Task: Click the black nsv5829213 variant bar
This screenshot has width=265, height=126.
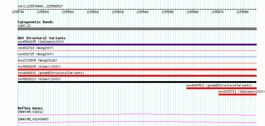Action: [137, 82]
